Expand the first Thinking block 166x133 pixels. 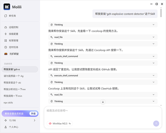point(103,25)
